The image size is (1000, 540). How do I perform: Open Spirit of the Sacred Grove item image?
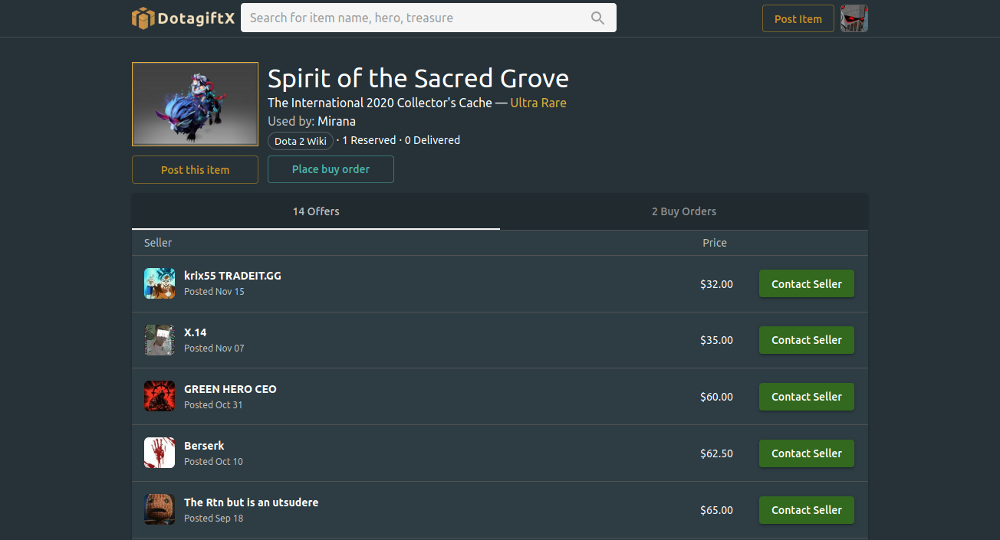click(195, 104)
